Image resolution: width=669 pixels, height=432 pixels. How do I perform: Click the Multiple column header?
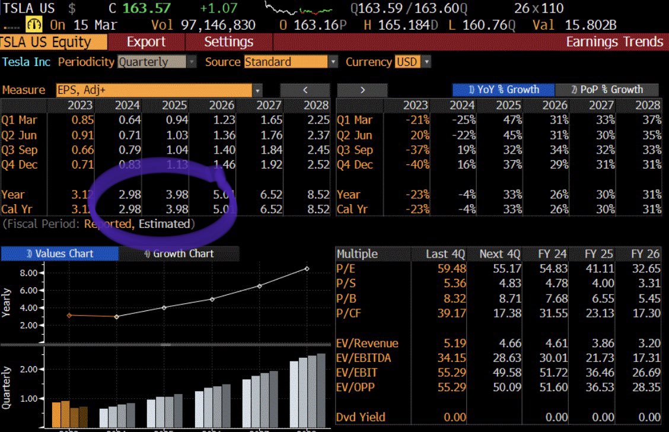[356, 254]
